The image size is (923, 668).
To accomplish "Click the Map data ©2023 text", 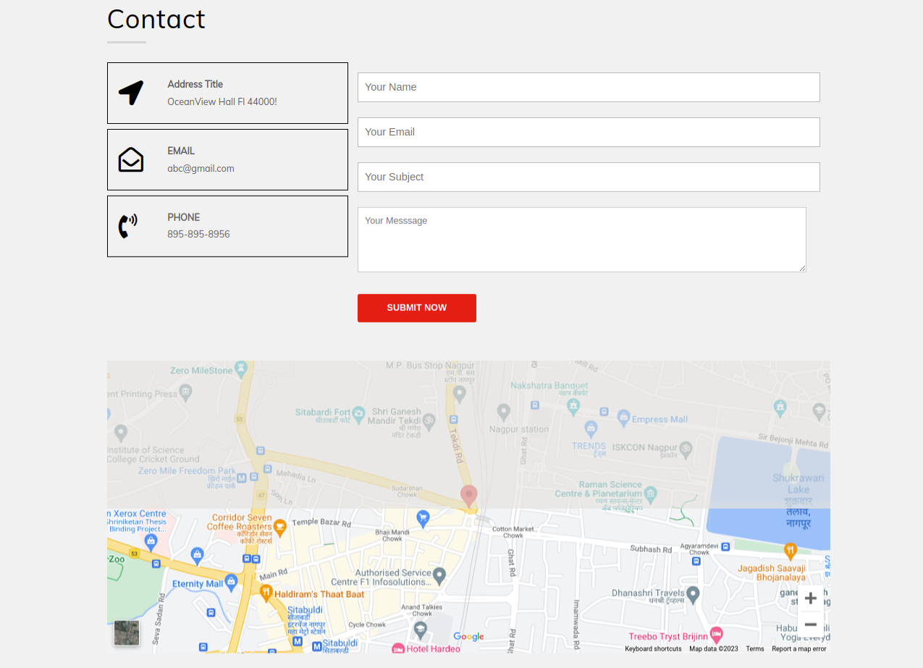I will point(714,649).
